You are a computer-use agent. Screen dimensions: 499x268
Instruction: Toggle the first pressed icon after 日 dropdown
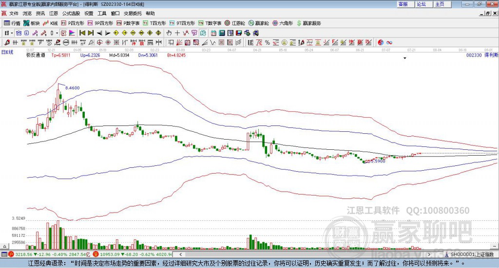19,33
